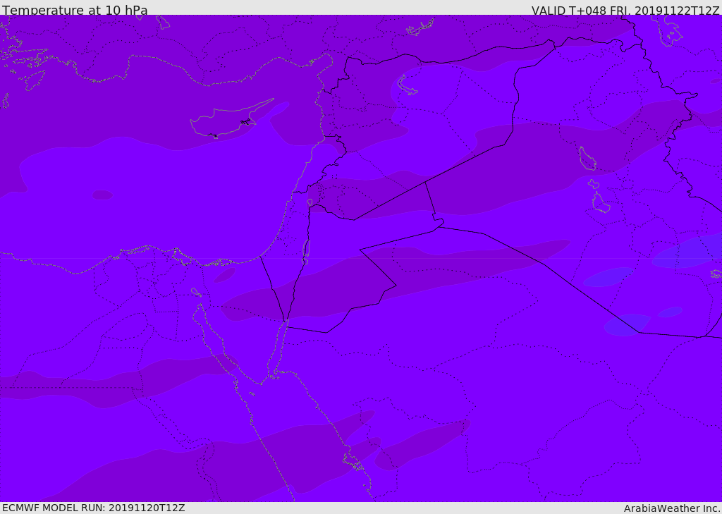Click the 'VALID T+048 FRI. 20191122T12Z' label
722x514 pixels.
[625, 10]
